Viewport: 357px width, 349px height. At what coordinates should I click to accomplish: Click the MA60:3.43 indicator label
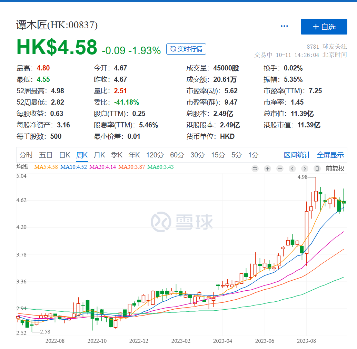pyautogui.click(x=160, y=167)
